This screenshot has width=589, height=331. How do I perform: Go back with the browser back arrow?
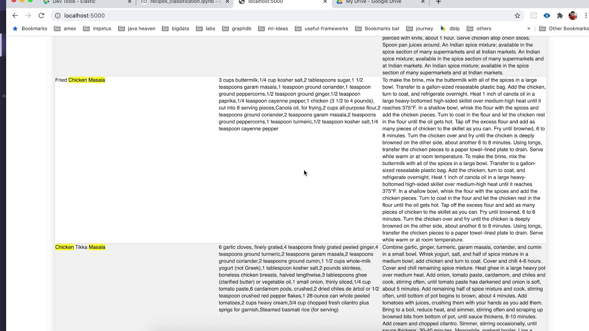tap(15, 16)
